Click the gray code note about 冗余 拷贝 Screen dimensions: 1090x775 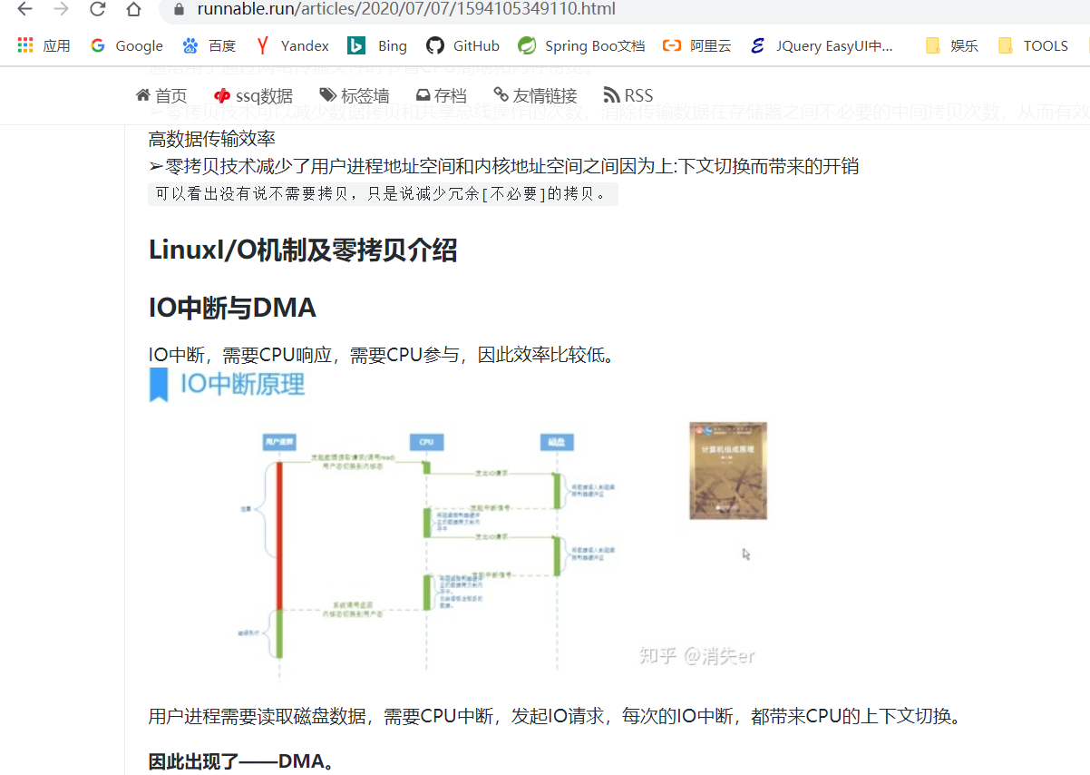tap(383, 193)
